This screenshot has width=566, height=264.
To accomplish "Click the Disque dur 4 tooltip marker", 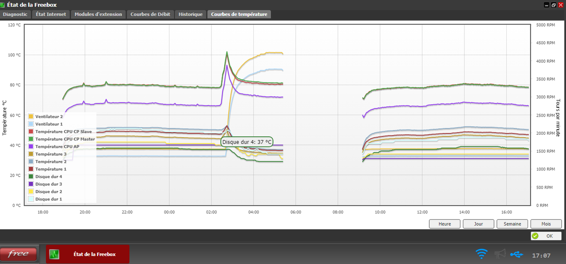I will tap(247, 142).
